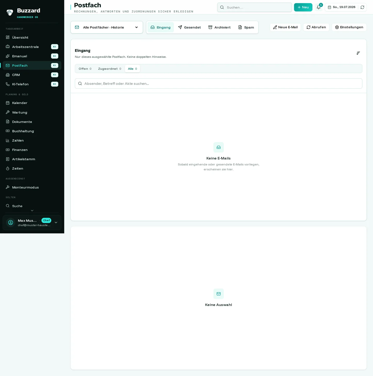373x376 pixels.
Task: Select the Alle filter
Action: point(132,69)
